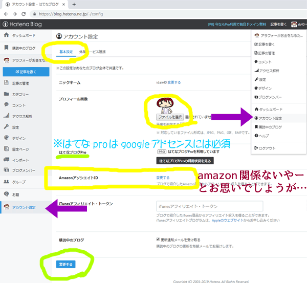Image resolution: width=307 pixels, height=283 pixels.
Task: Click the blog avatar icon in sidebar
Action: click(7, 60)
